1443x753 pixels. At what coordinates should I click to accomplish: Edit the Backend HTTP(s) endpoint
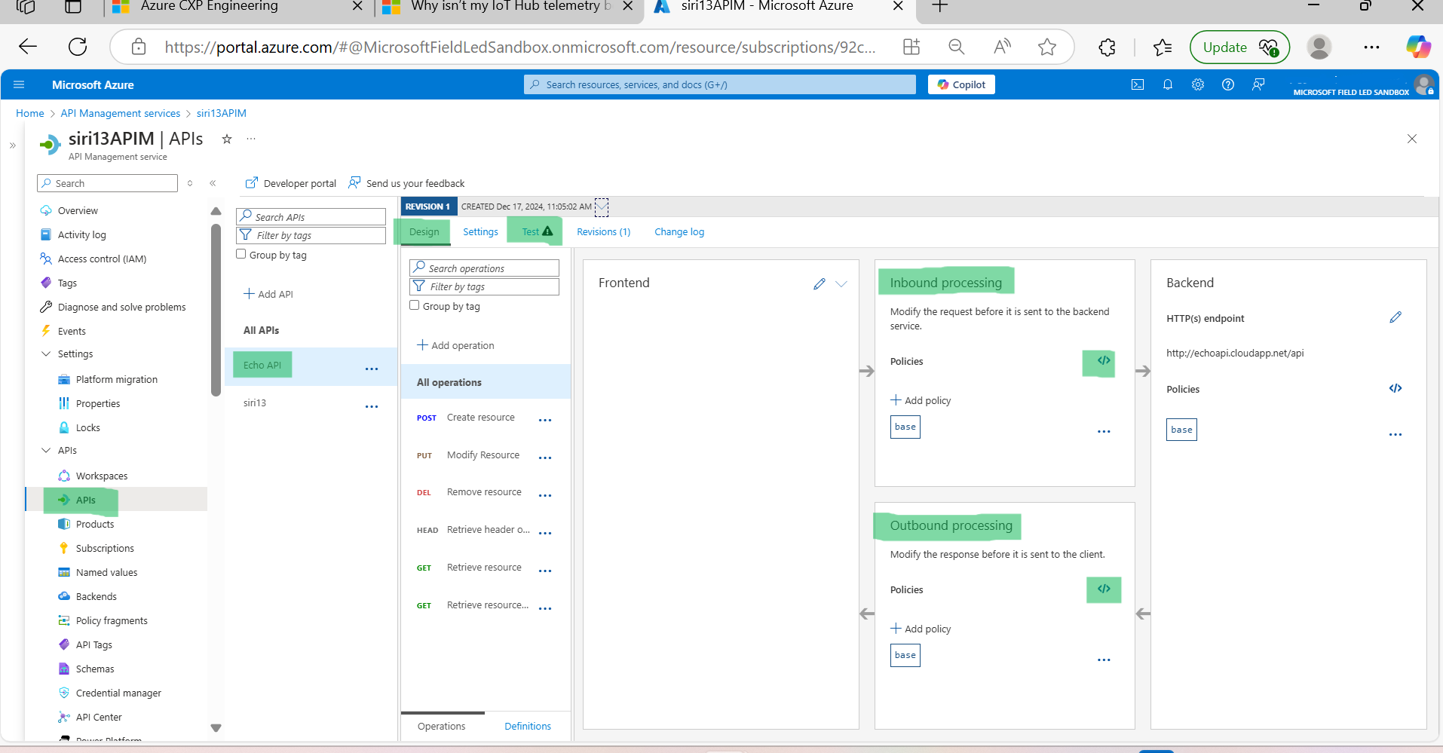[x=1396, y=317]
